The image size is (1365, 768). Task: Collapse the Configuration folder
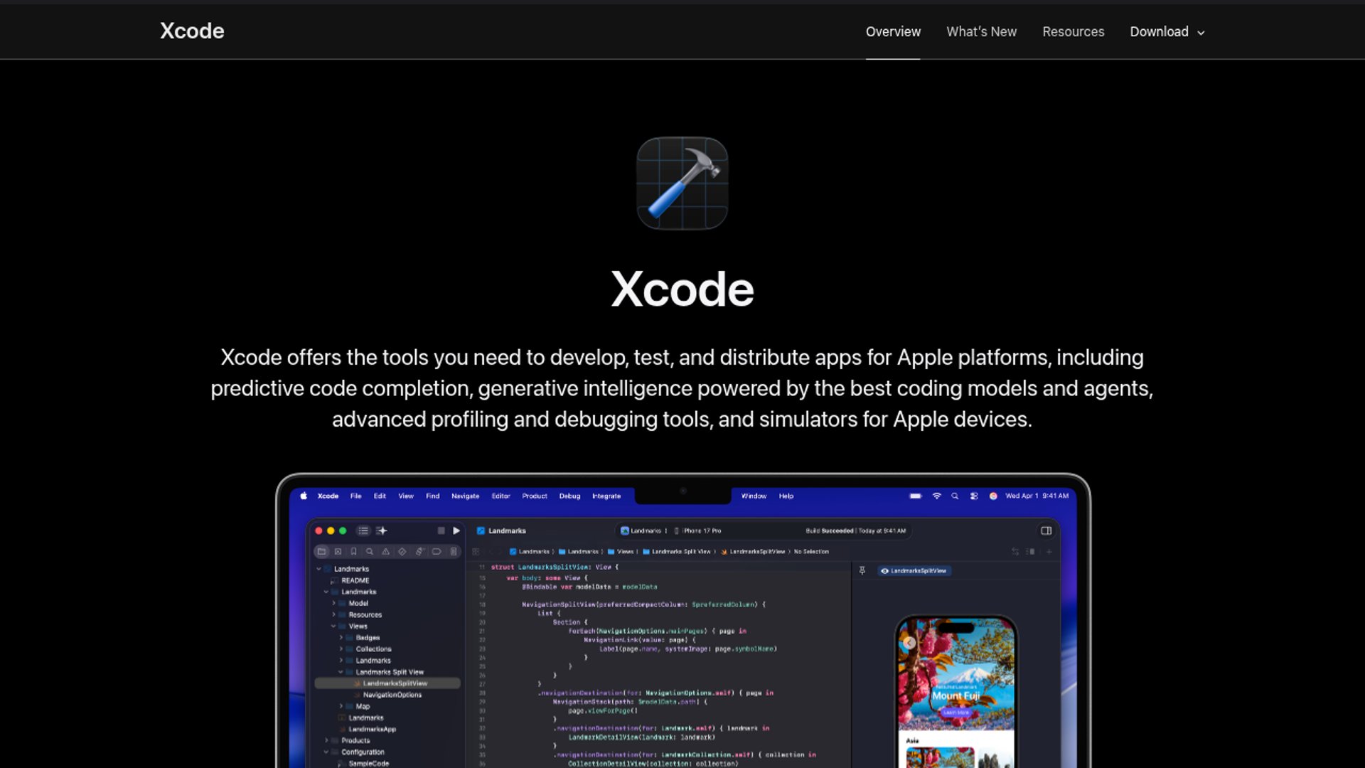click(326, 752)
